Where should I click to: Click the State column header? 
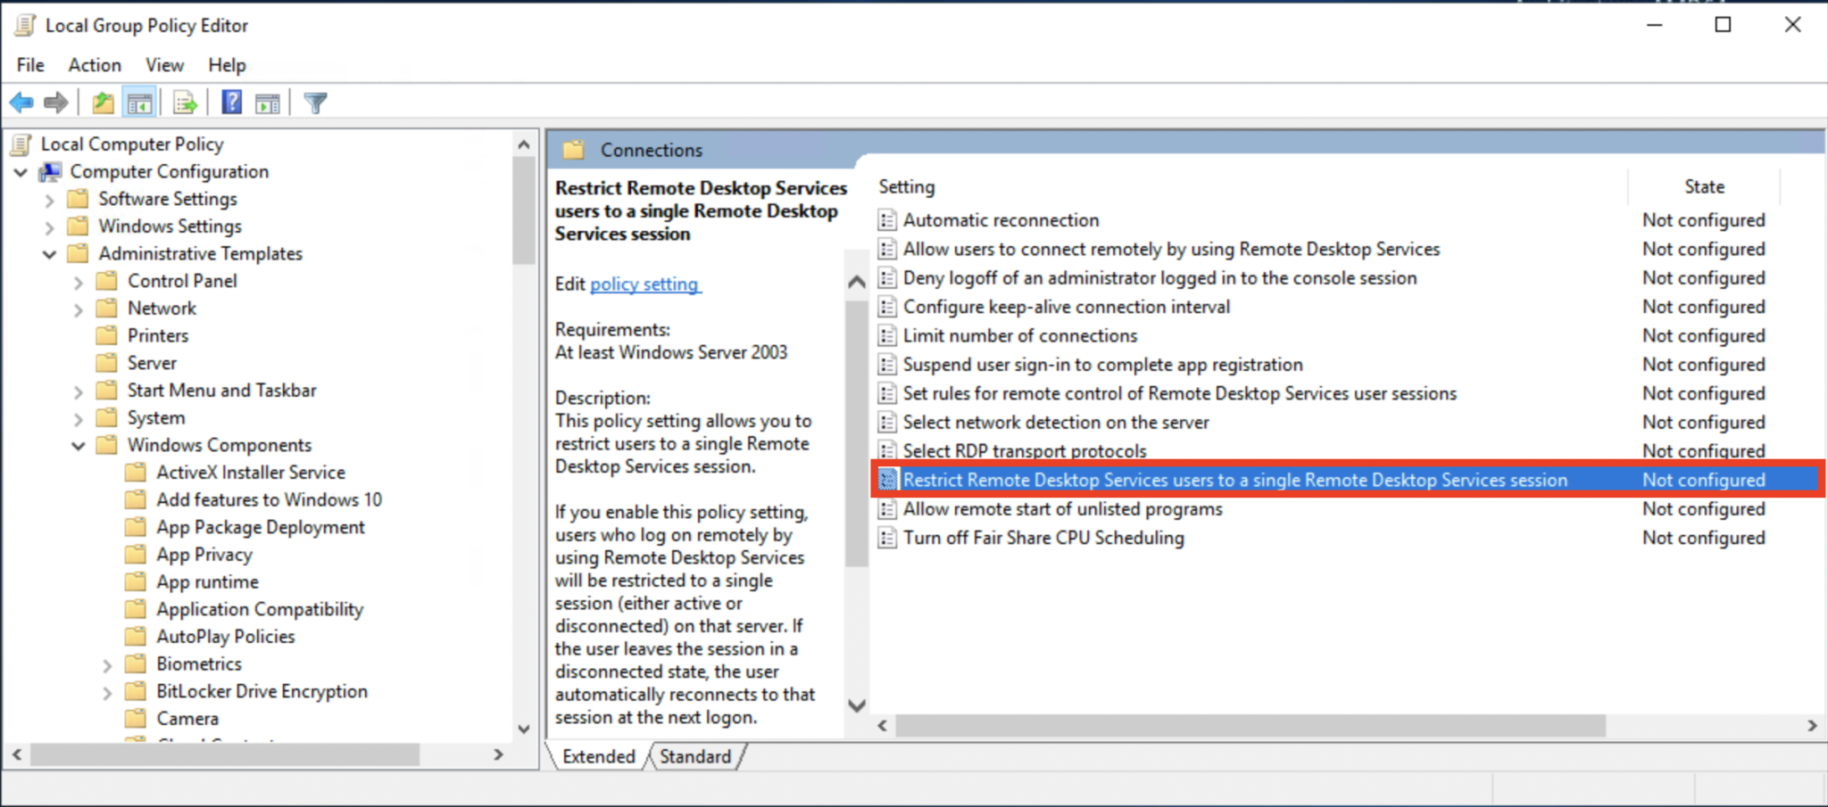(1703, 186)
